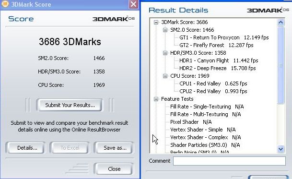Collapse the Feature Tests node

[x=156, y=99]
